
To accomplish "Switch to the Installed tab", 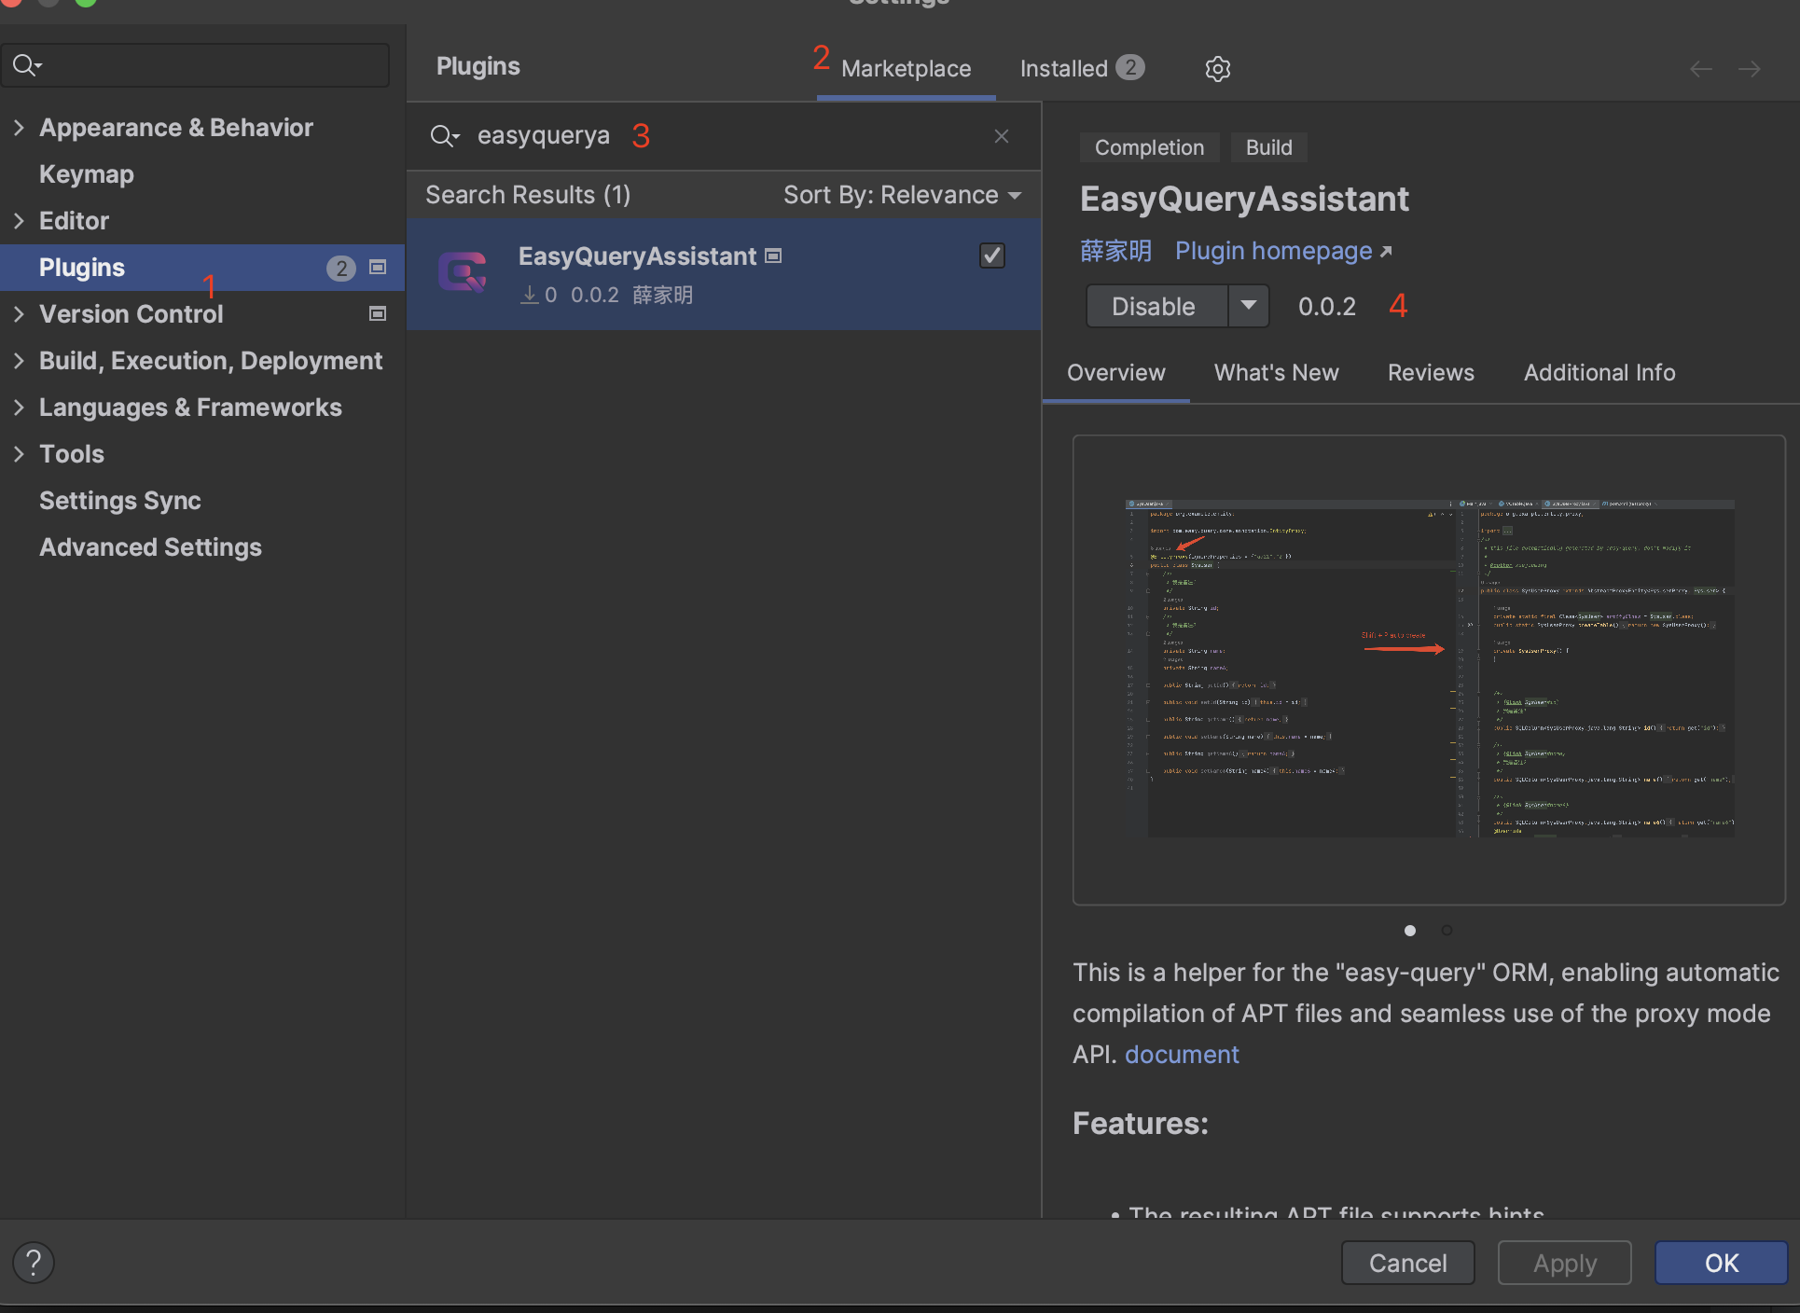I will pos(1082,69).
